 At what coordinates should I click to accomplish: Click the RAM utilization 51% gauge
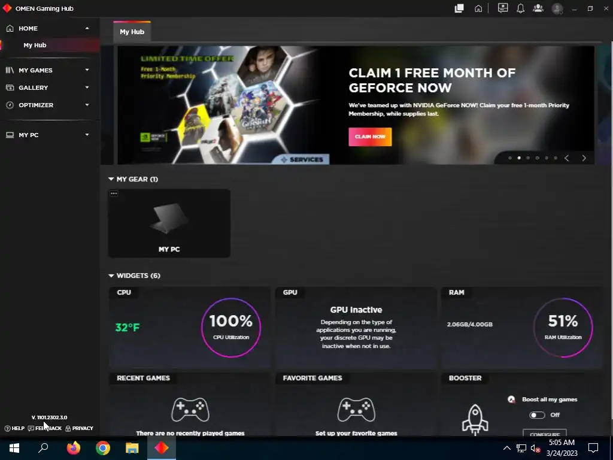coord(563,328)
